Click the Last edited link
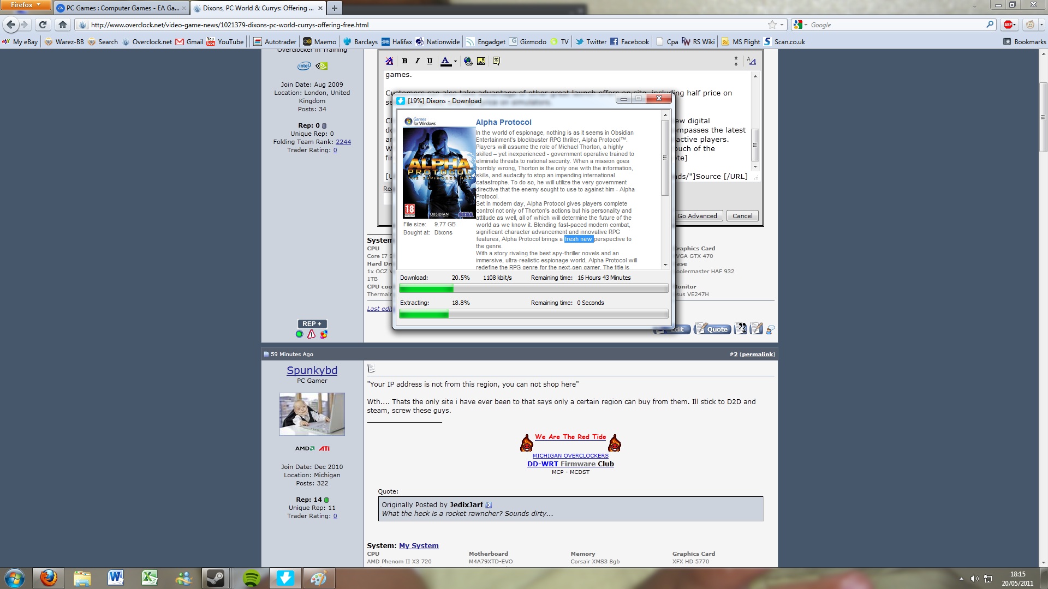The height and width of the screenshot is (589, 1048). (x=379, y=309)
